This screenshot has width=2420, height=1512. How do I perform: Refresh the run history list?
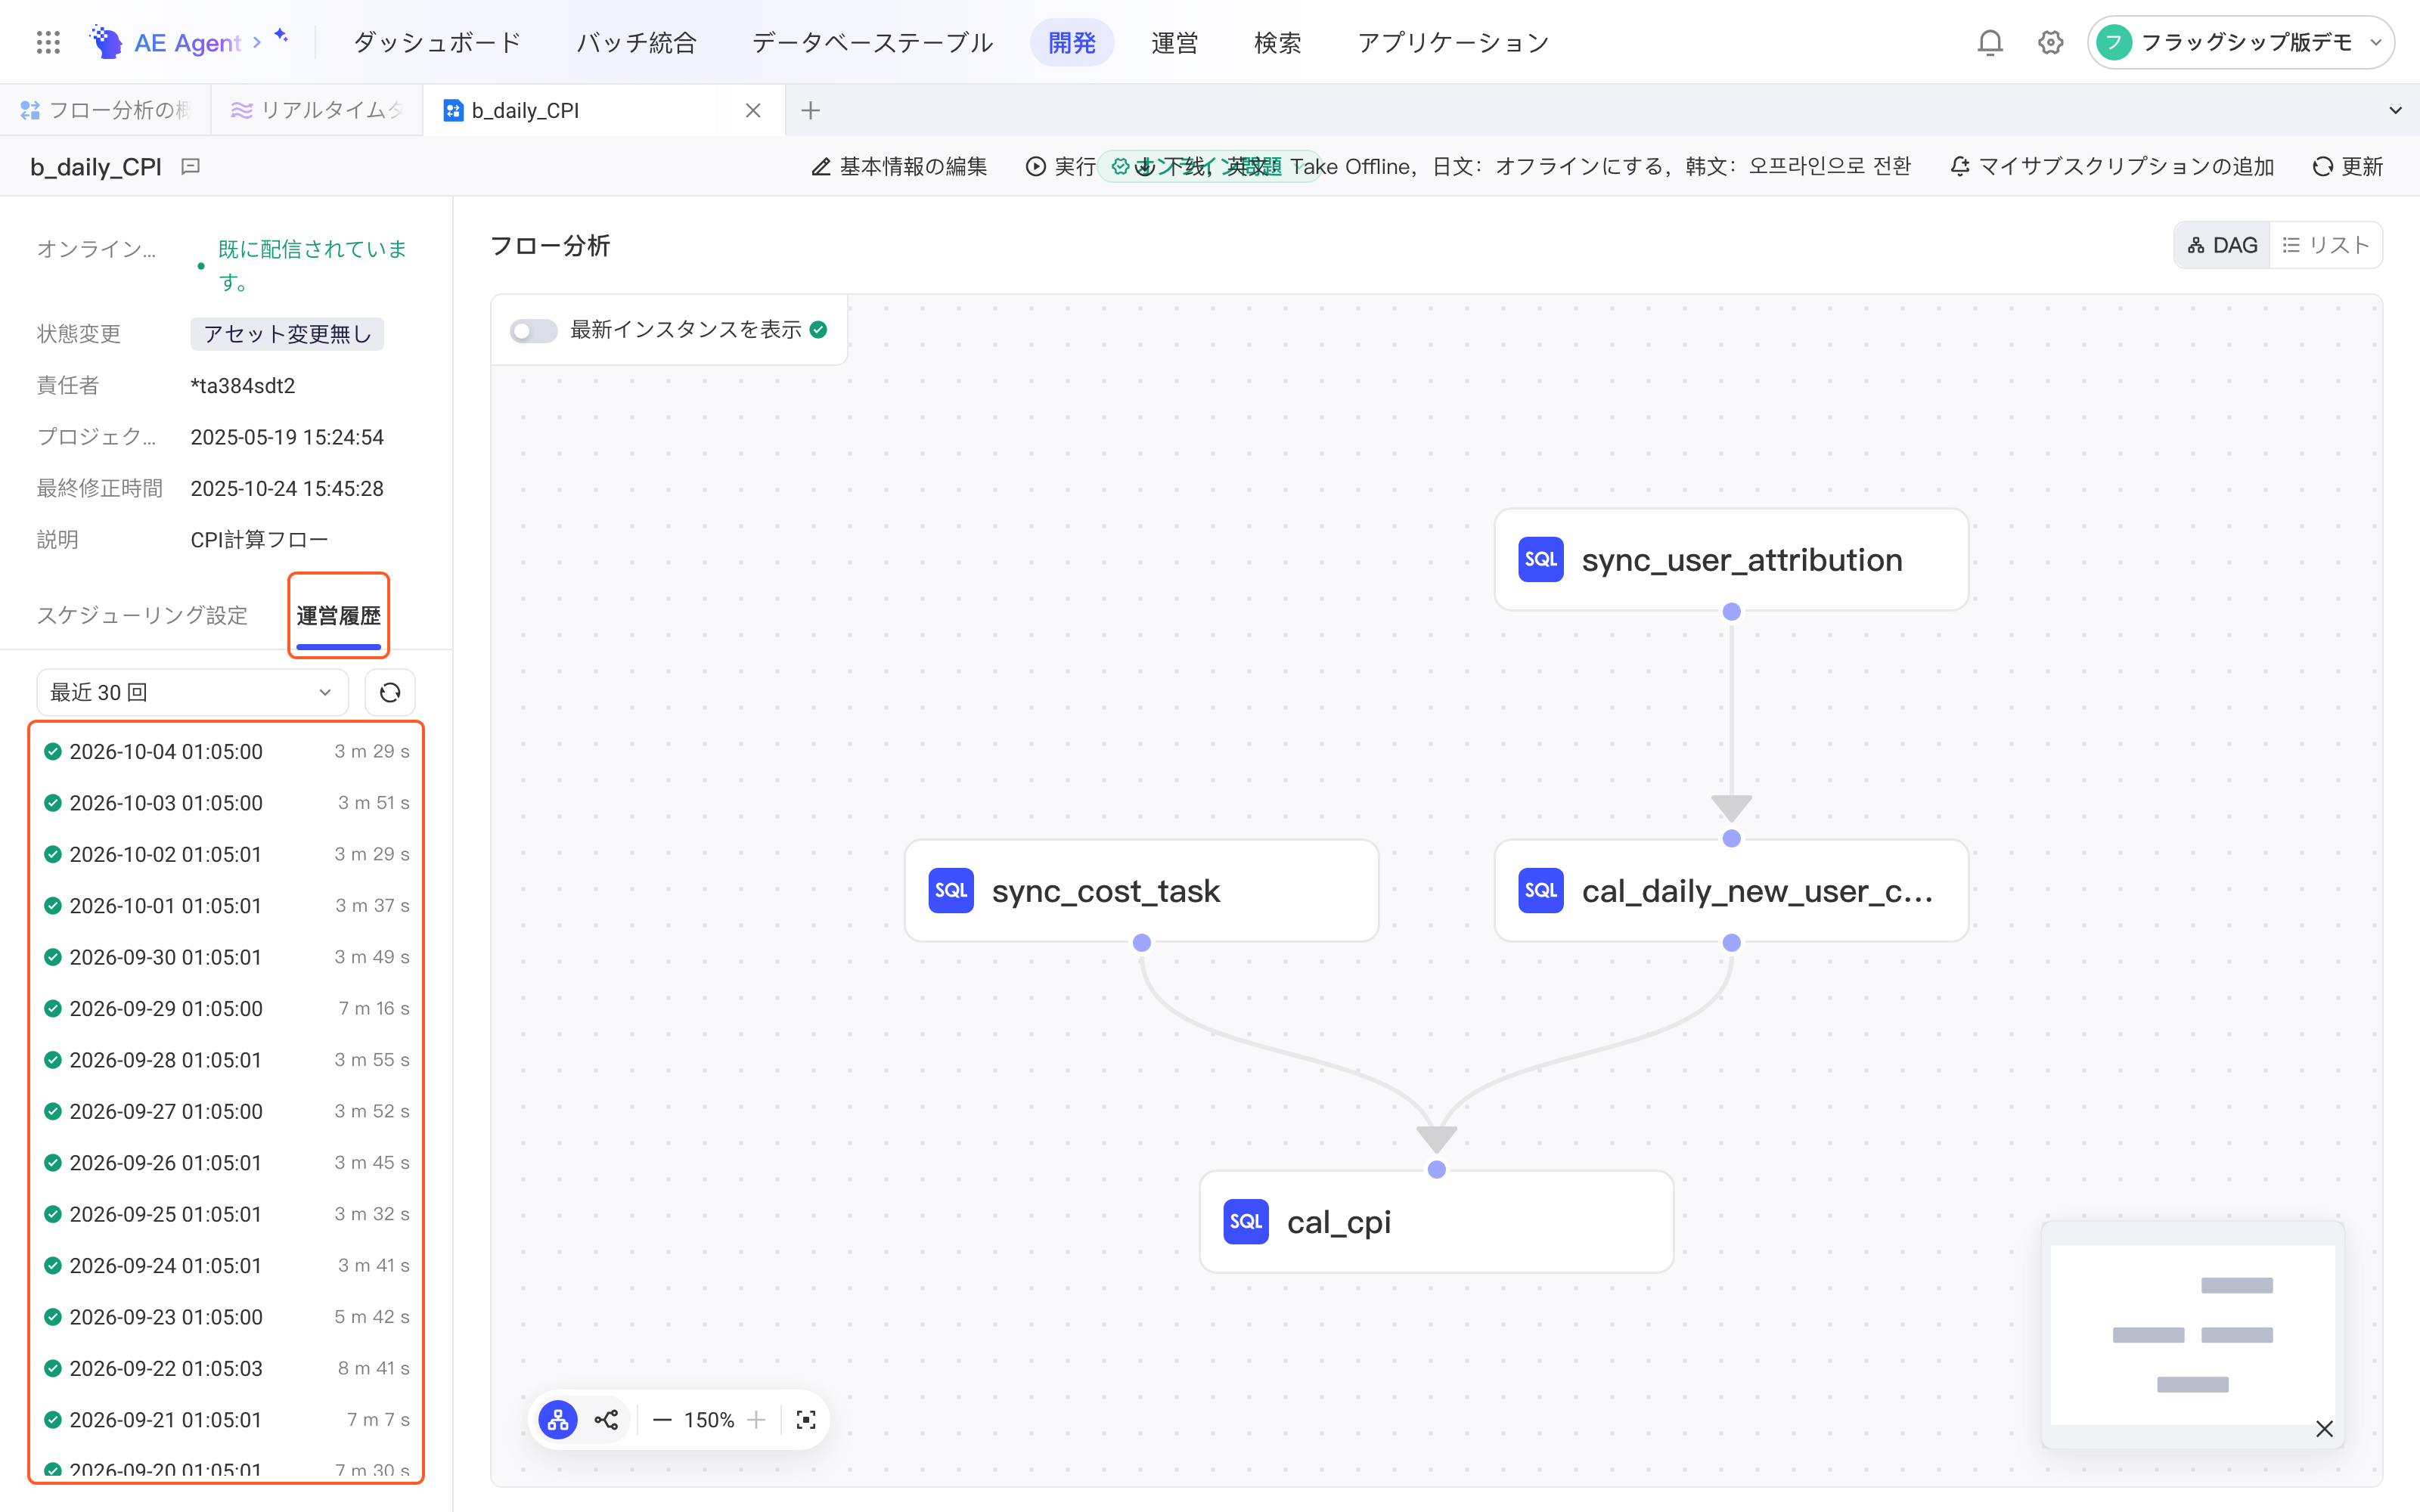[x=390, y=692]
